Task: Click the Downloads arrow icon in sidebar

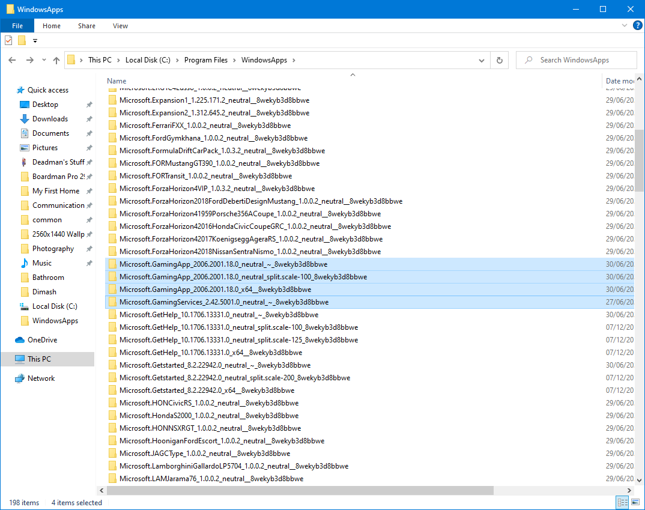Action: click(x=25, y=119)
